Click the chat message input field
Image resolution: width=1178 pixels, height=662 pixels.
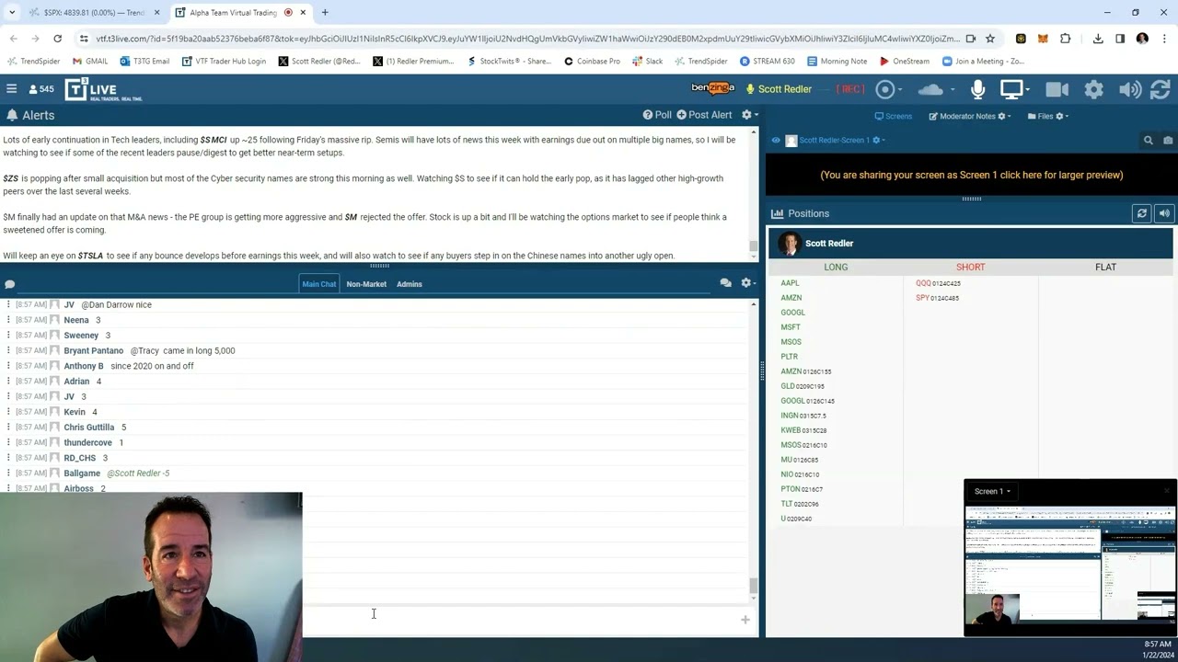(520, 620)
